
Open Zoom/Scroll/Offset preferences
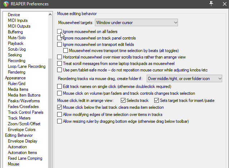24,124
